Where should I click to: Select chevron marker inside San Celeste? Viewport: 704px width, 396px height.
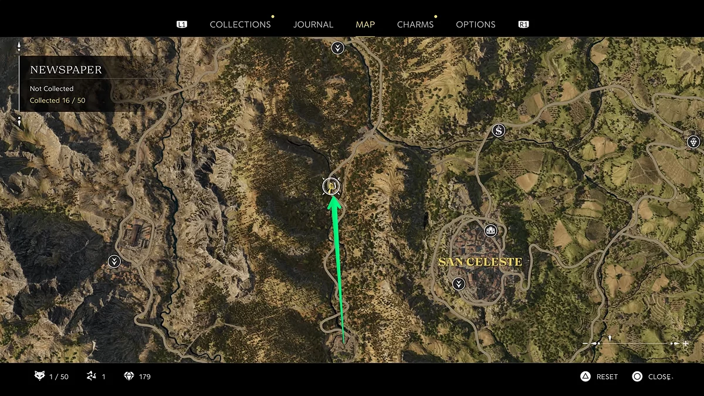pos(459,284)
